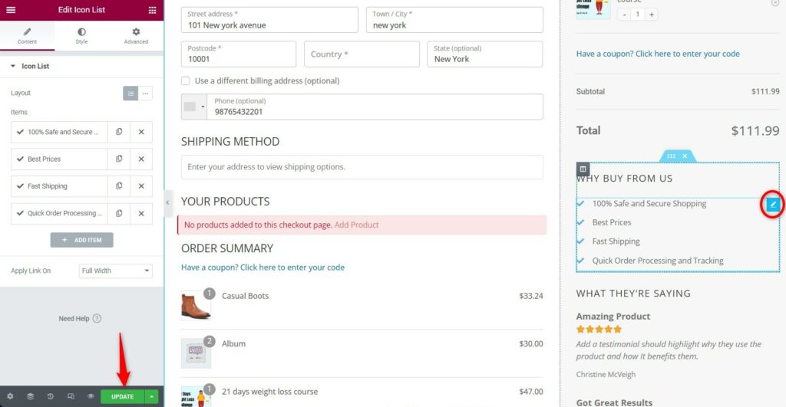
Task: Check Use a different billing address
Action: point(186,80)
